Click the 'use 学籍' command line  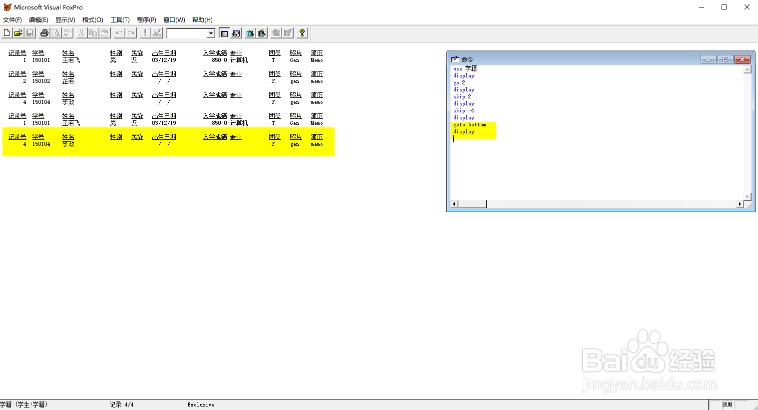(x=465, y=69)
